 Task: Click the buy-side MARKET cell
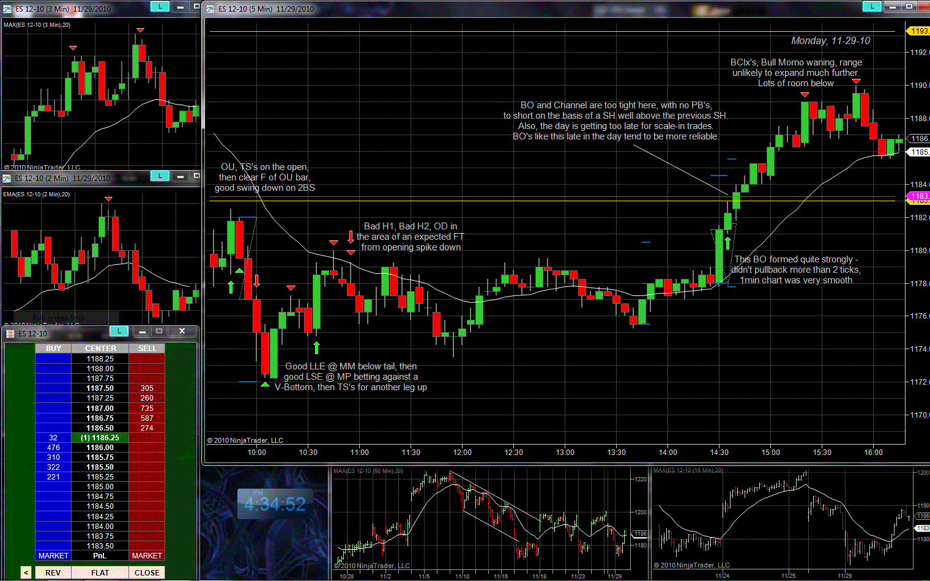[53, 555]
